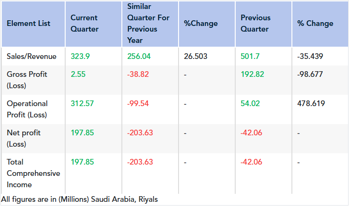The image size is (350, 207).
Task: Click the Element List column header
Action: click(28, 24)
